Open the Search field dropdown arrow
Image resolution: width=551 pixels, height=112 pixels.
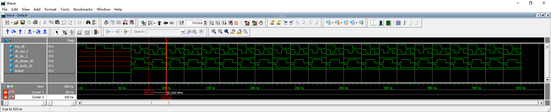click(x=183, y=32)
